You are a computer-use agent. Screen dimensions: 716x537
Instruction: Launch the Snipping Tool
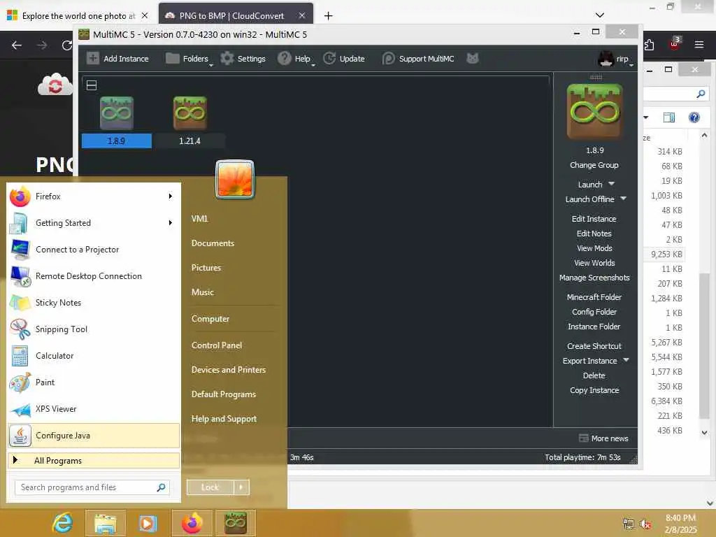click(93, 329)
